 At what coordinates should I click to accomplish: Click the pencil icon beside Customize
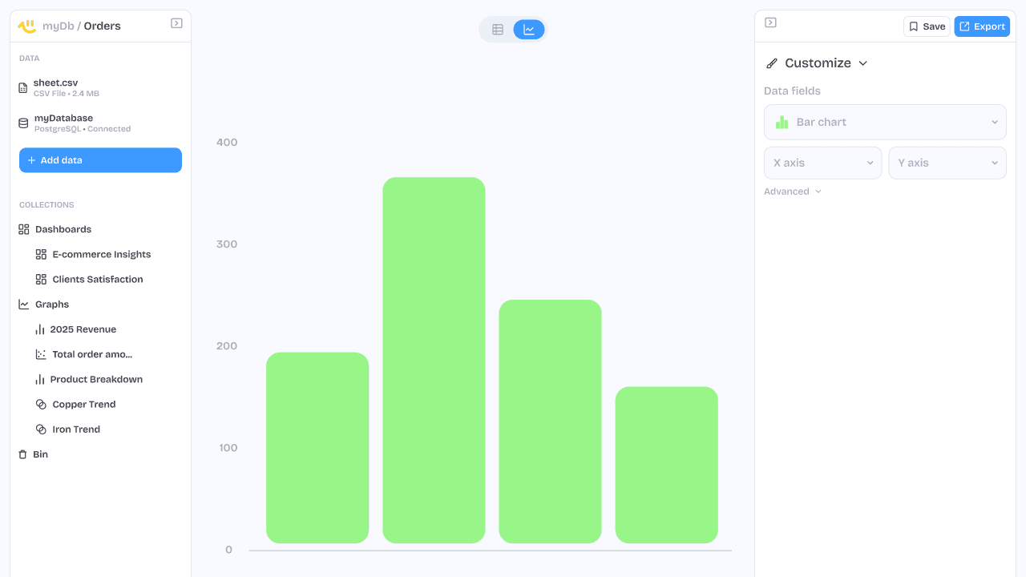[x=772, y=63]
